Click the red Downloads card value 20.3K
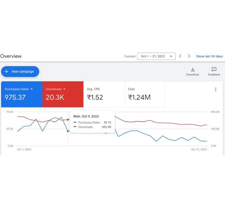This screenshot has width=225, height=206. point(55,97)
